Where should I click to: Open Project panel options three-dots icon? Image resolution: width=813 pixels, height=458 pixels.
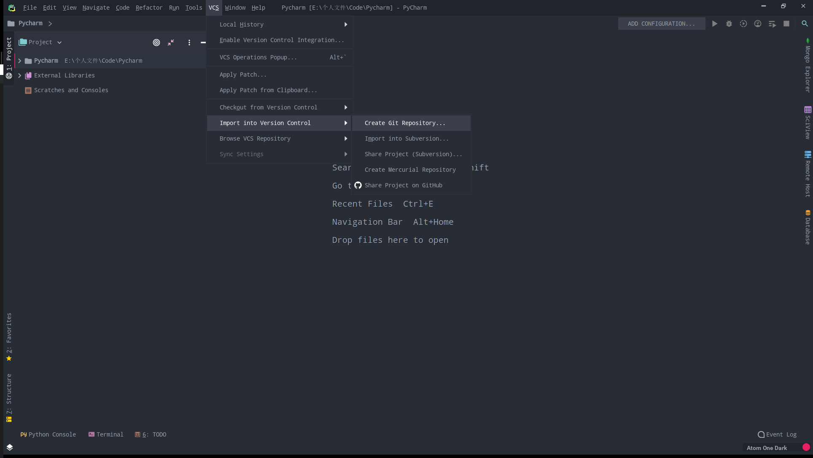click(x=189, y=42)
